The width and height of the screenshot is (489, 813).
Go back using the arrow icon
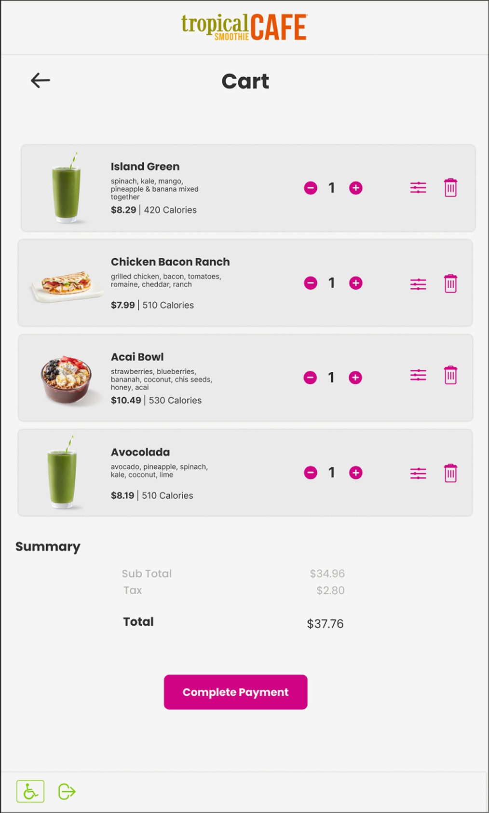click(41, 80)
